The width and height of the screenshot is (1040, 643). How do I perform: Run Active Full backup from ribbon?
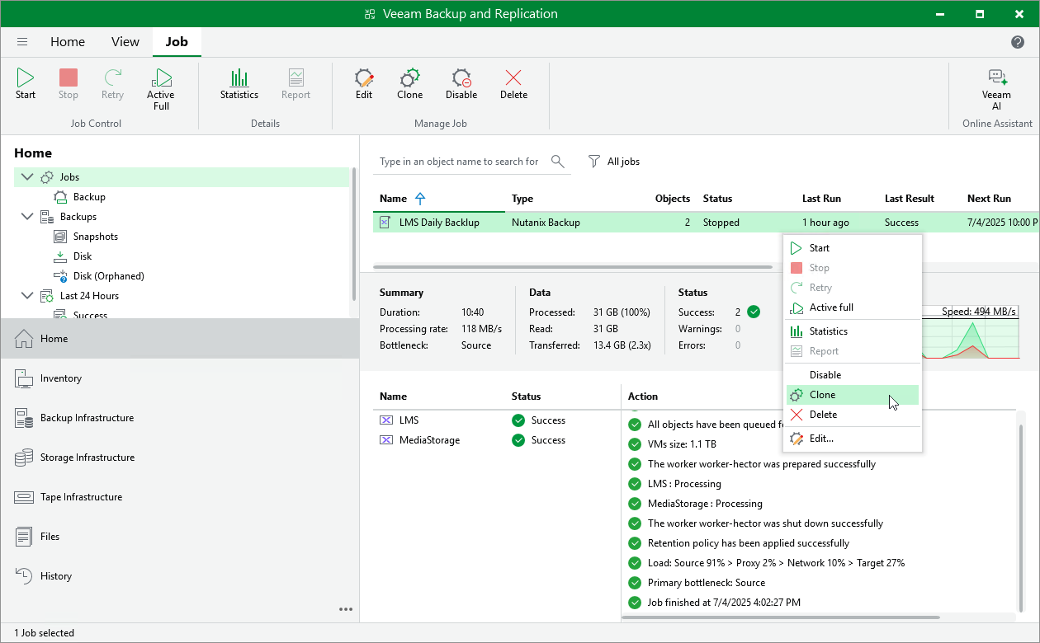coord(161,87)
